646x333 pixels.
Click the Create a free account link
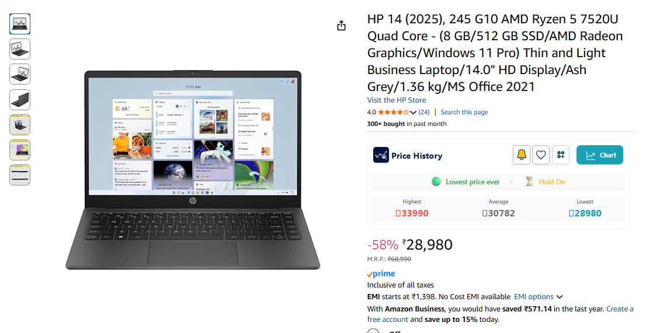500,314
